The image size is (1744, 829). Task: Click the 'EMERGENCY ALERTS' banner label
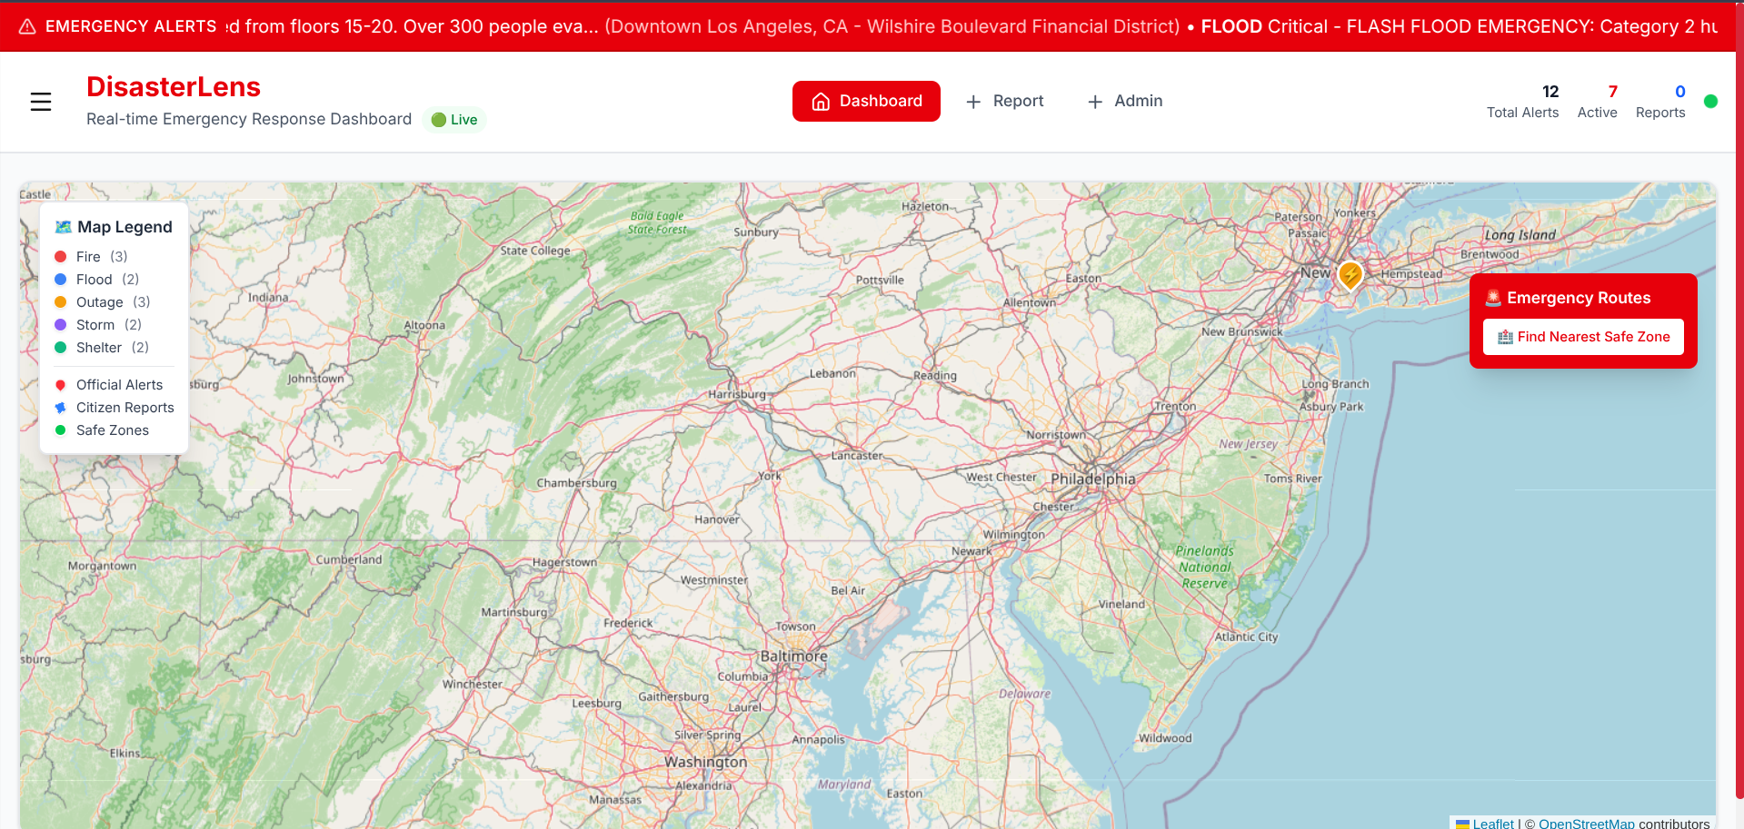click(131, 26)
